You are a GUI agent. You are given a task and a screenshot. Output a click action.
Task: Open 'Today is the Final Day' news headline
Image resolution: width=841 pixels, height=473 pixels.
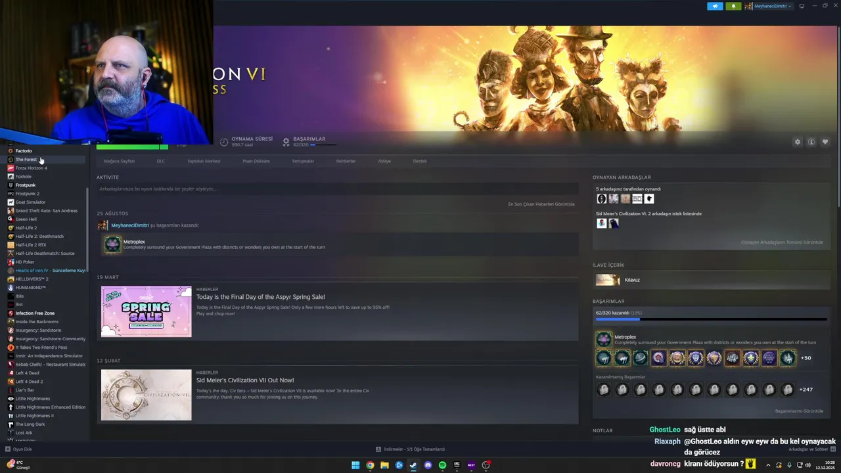(x=260, y=297)
